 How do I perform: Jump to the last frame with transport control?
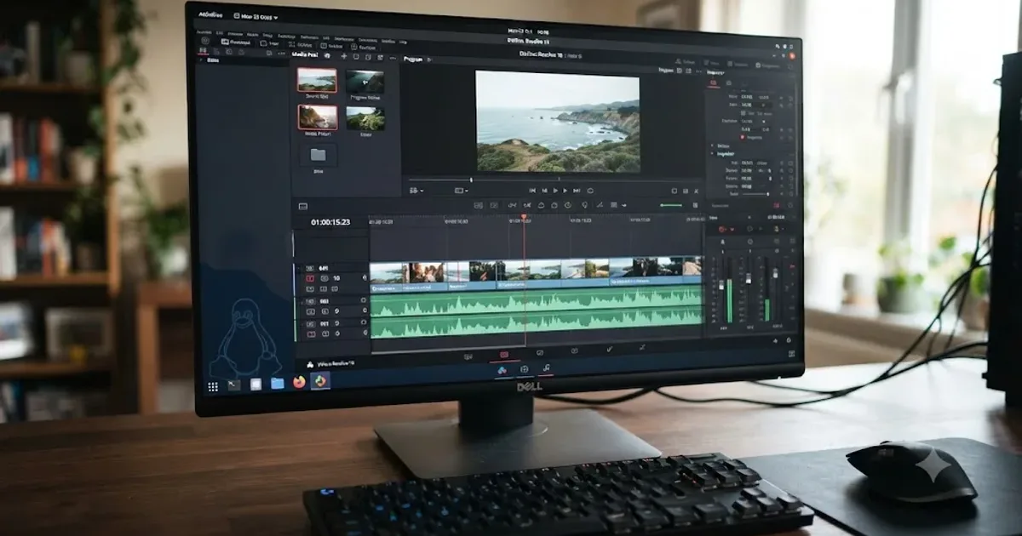[x=577, y=190]
